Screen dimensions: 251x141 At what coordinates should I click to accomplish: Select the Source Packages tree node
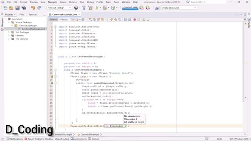tap(24, 22)
